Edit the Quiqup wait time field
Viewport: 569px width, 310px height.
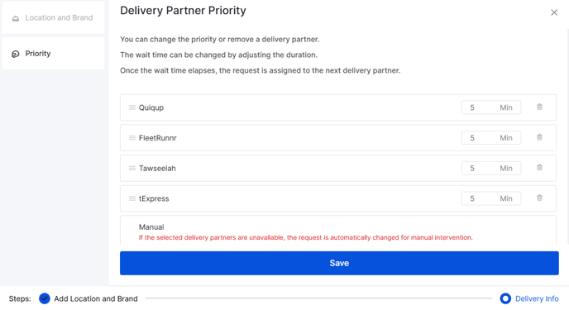[x=491, y=107]
